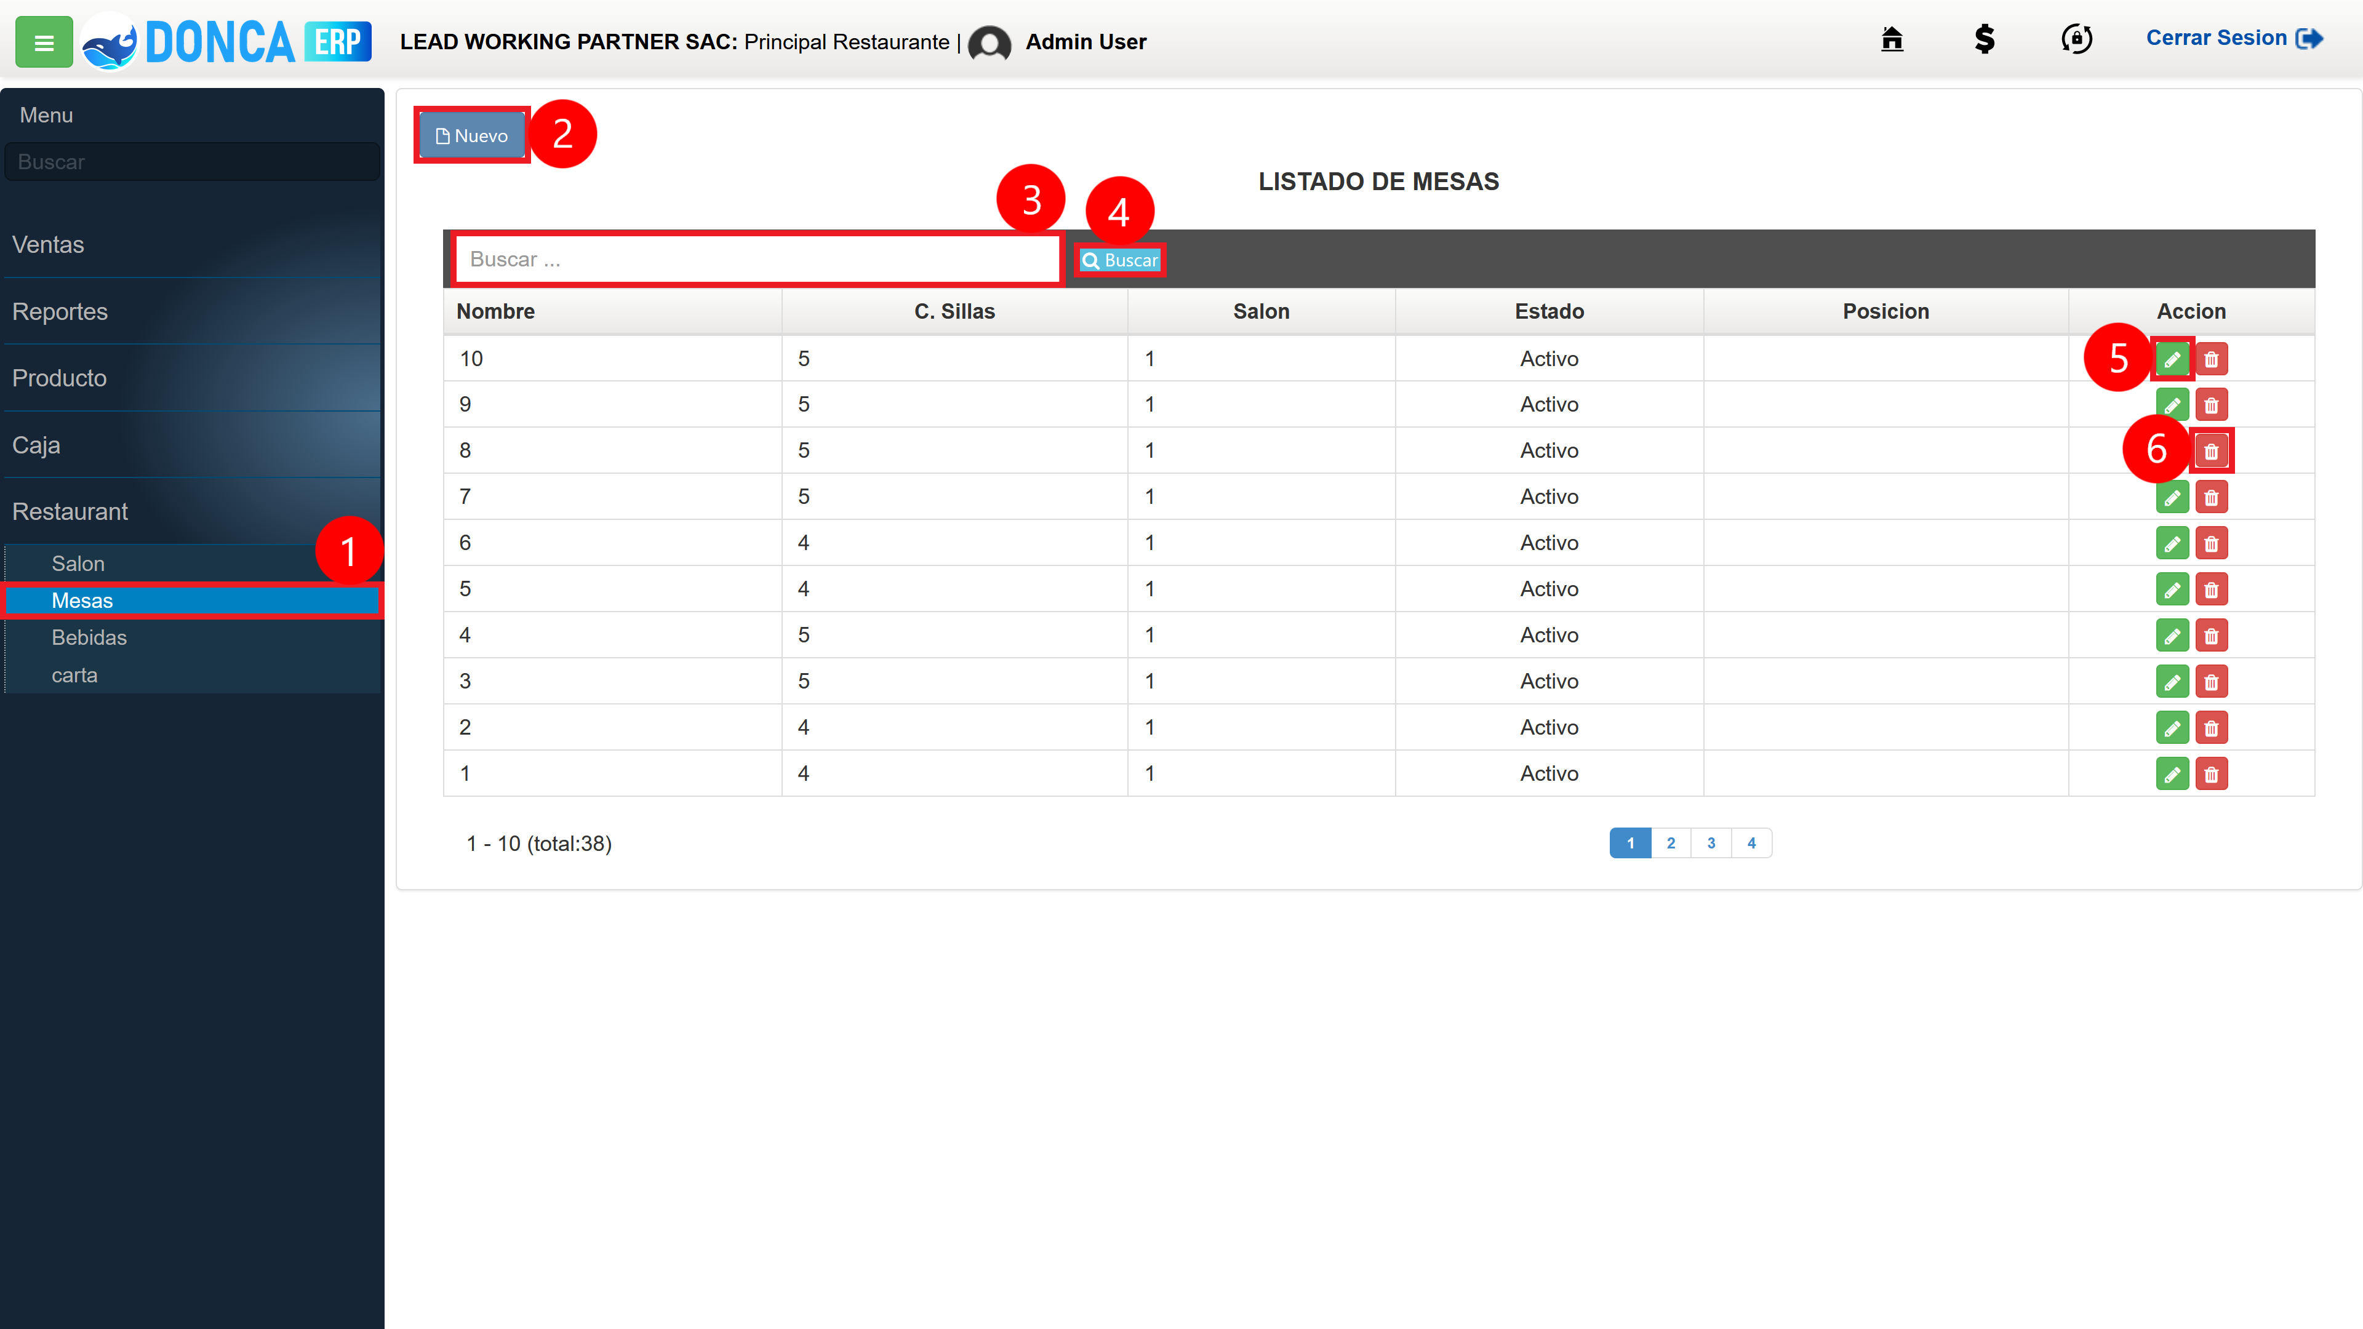Click the lock refresh icon
2363x1329 pixels.
click(x=2077, y=39)
